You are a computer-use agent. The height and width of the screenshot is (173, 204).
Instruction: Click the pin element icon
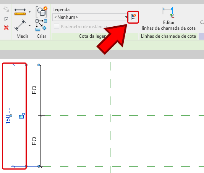[6, 19]
